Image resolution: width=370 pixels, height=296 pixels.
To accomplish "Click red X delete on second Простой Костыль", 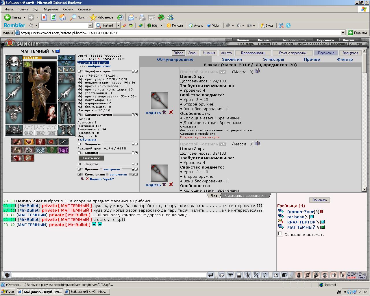I will click(171, 184).
